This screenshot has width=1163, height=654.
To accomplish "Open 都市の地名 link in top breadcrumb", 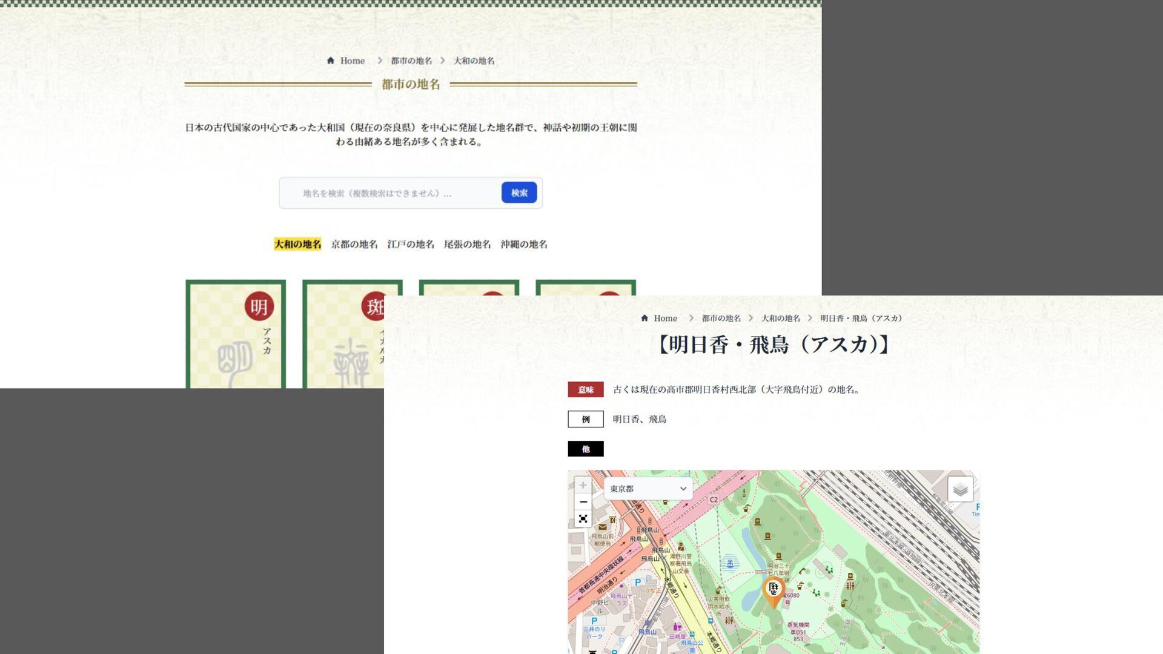I will pyautogui.click(x=411, y=61).
